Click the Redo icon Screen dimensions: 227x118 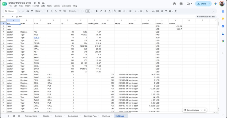pyautogui.click(x=23, y=11)
